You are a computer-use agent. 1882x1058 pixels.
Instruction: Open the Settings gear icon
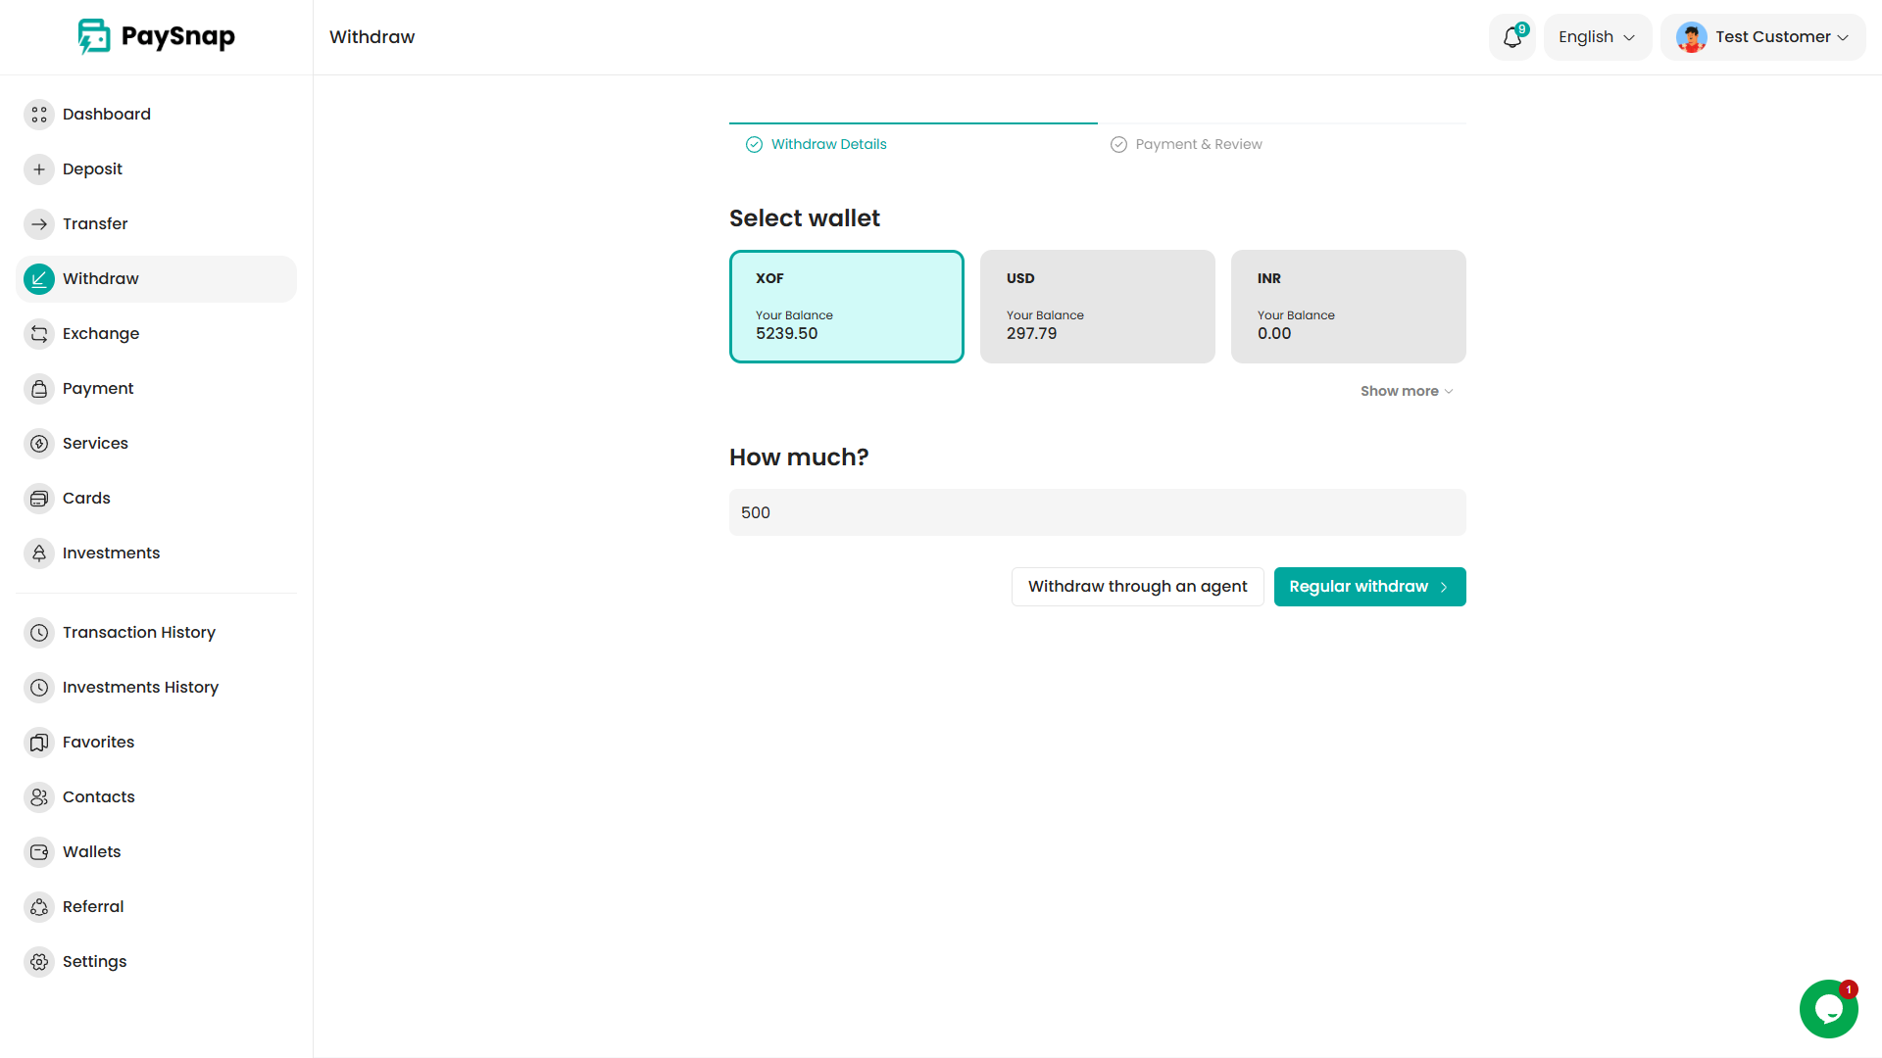pos(39,962)
